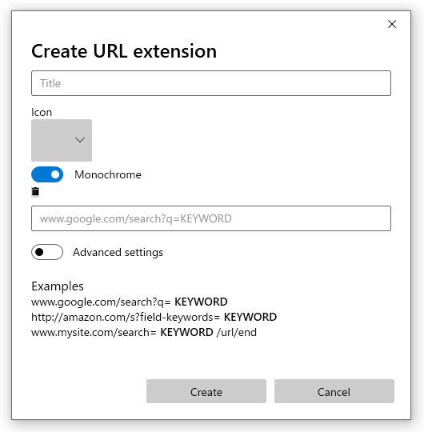Click the Cancel button
The height and width of the screenshot is (432, 424).
[x=334, y=391]
